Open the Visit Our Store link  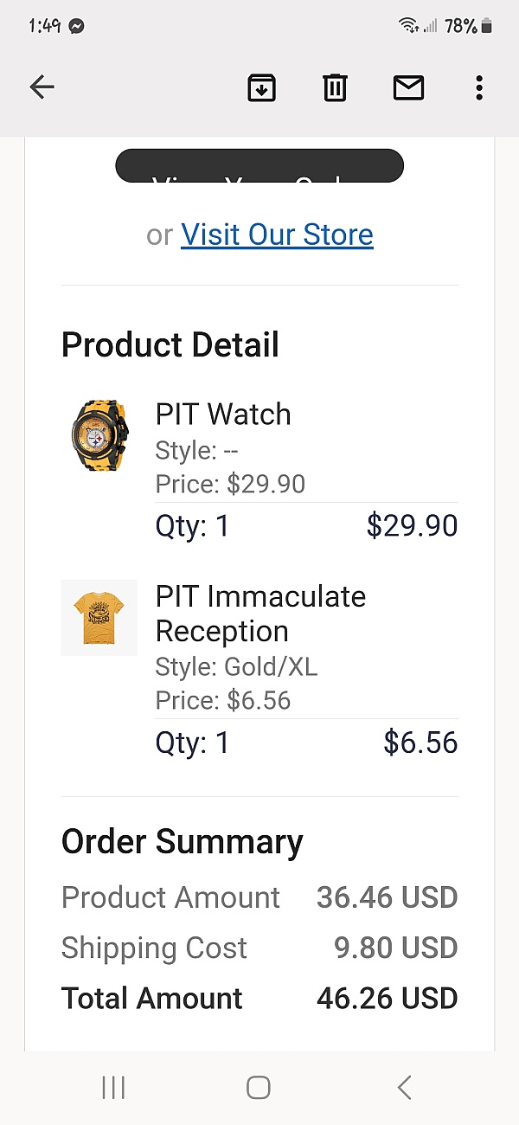point(277,235)
